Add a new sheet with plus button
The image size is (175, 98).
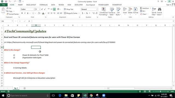25,88
